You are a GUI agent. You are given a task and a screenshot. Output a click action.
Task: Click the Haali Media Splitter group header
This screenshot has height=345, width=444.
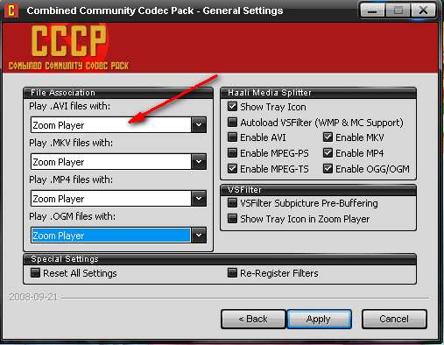click(x=318, y=93)
